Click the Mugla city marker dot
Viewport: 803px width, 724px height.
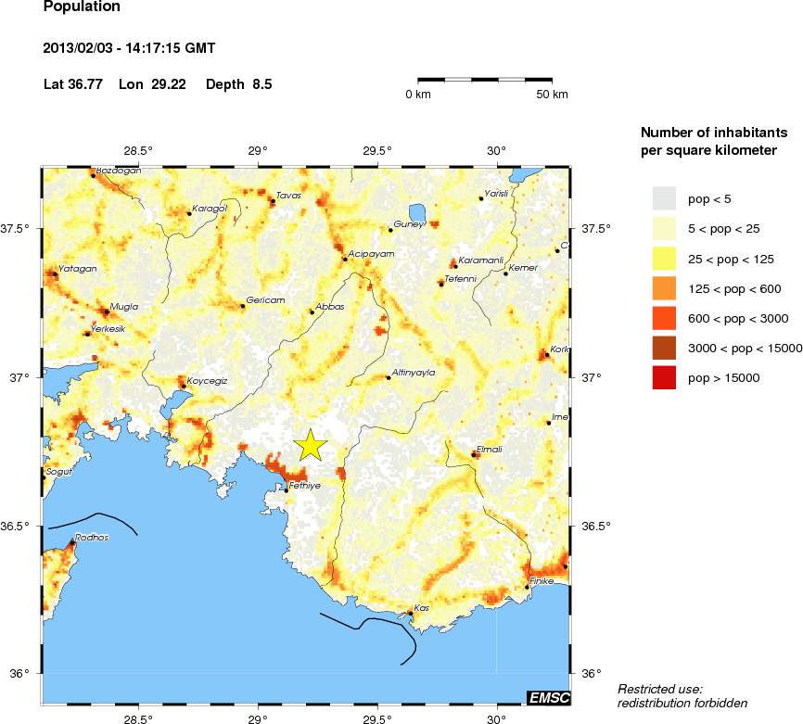pyautogui.click(x=106, y=312)
